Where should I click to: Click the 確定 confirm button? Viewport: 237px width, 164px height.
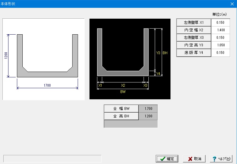pos(167,159)
